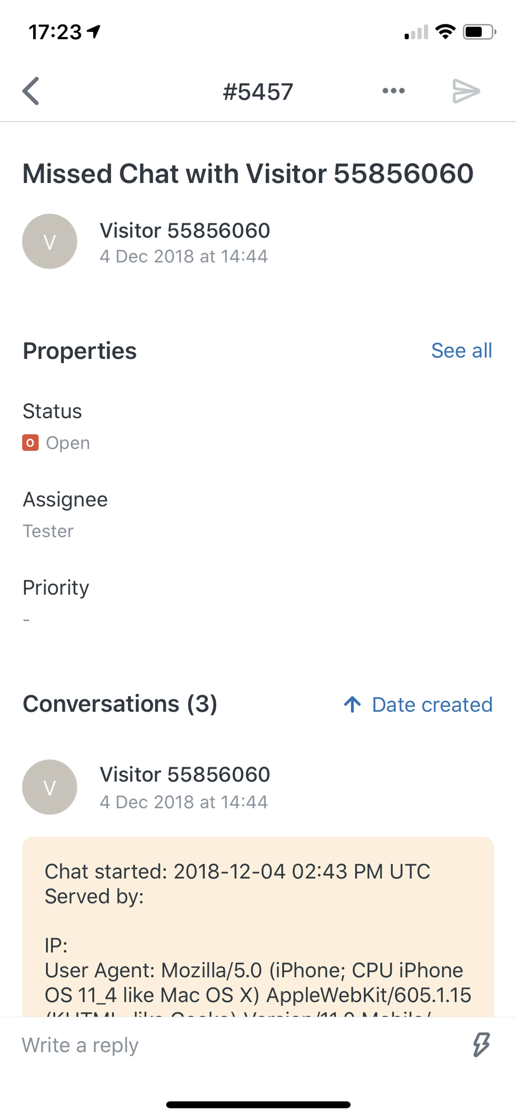Screen dimensions: 516x1119
Task: Change the Assignee Tester field
Action: (48, 531)
